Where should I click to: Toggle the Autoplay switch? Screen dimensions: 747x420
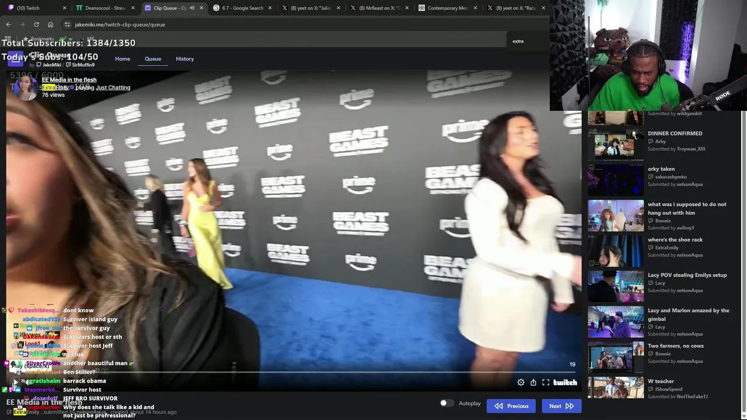(446, 403)
